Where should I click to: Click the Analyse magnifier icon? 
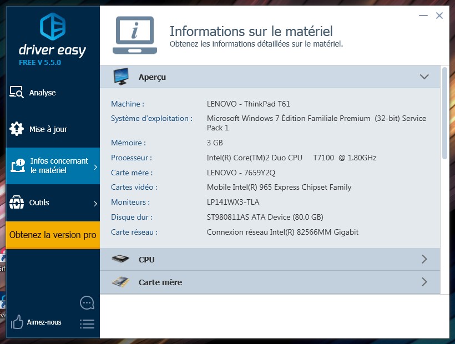pyautogui.click(x=17, y=92)
